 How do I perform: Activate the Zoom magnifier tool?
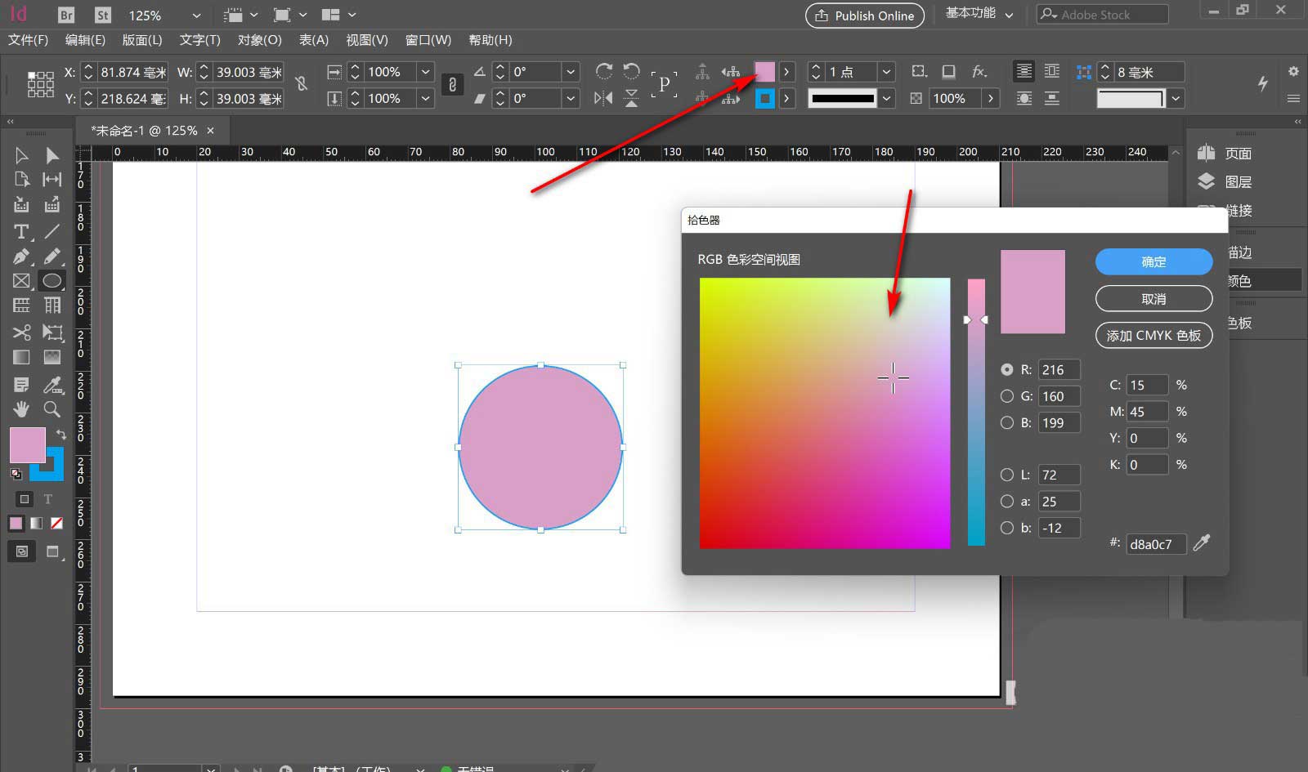[52, 408]
